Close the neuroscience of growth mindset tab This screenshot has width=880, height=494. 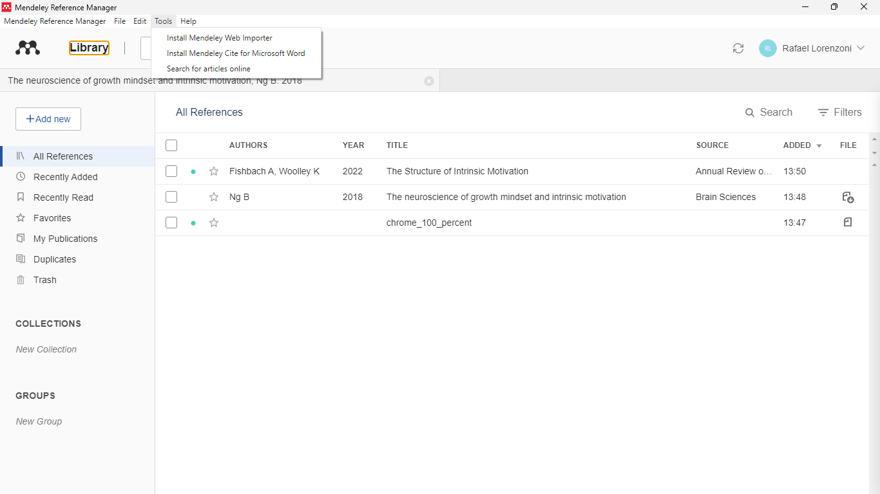[x=429, y=81]
